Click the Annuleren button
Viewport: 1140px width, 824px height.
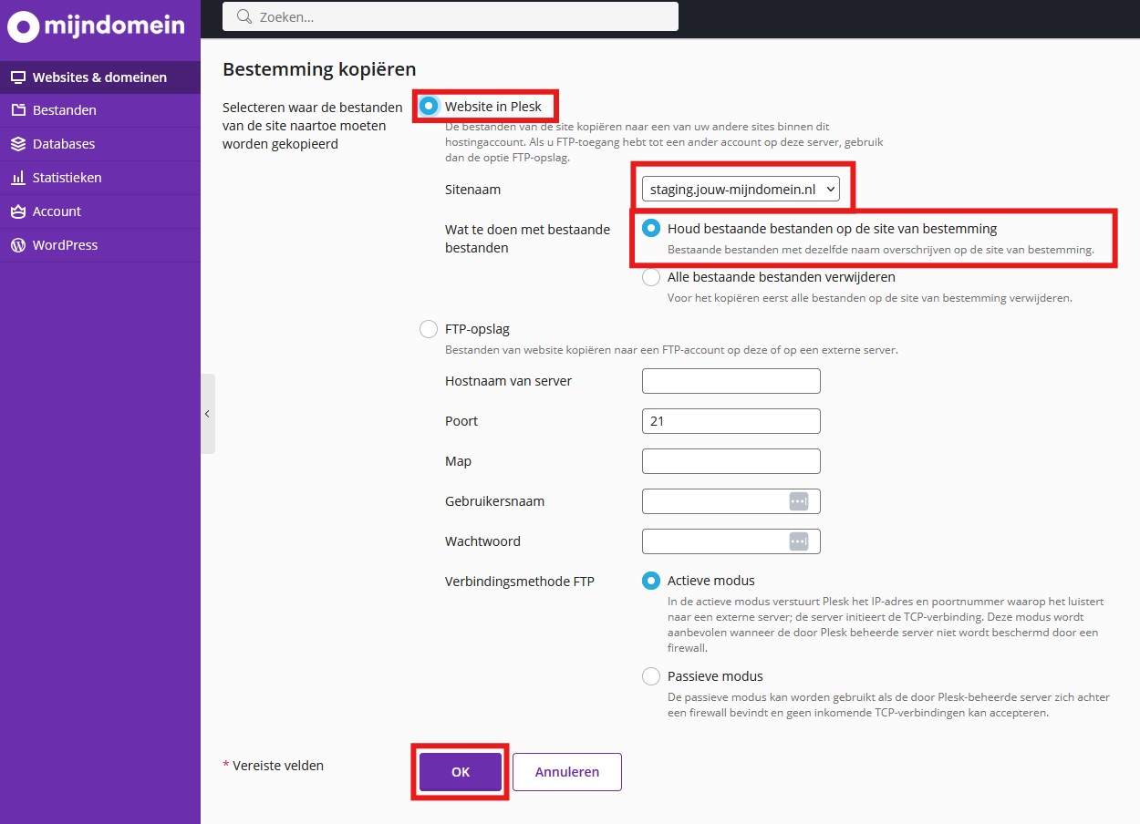coord(566,772)
